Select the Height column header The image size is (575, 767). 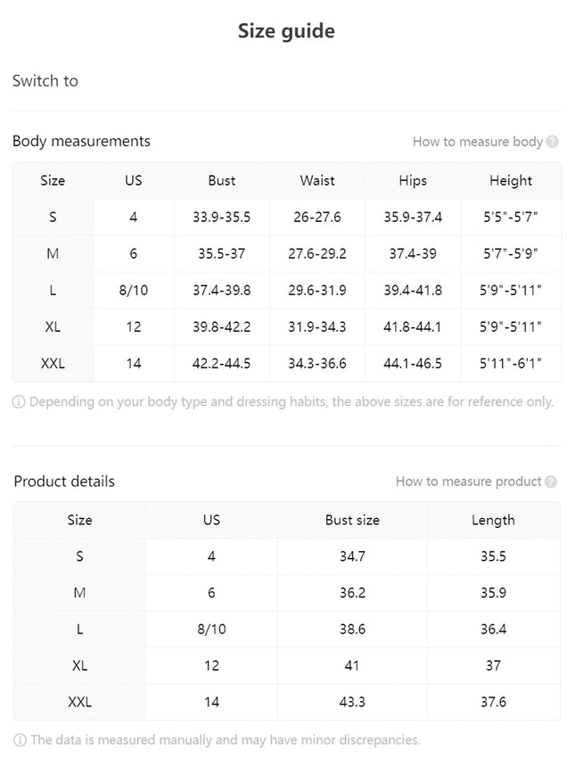click(x=511, y=180)
